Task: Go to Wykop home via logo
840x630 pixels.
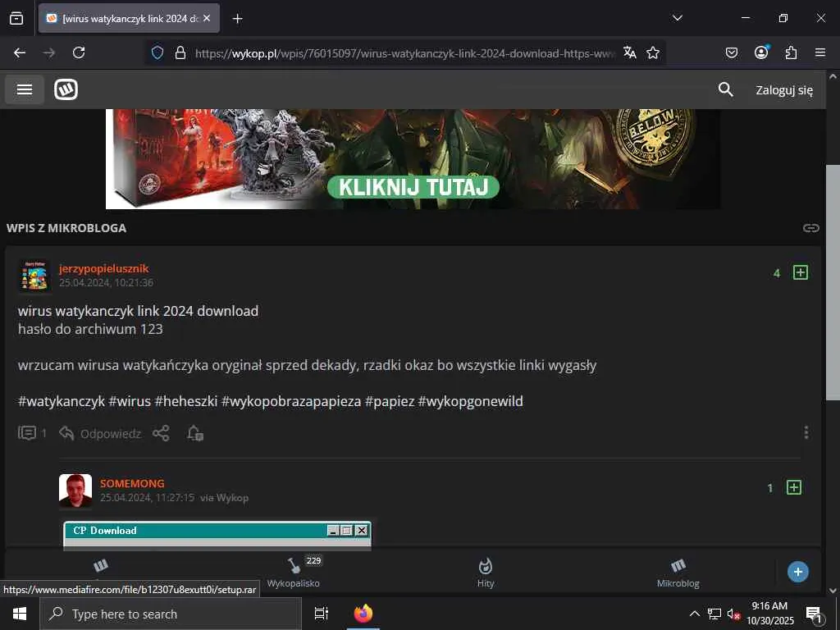Action: [x=66, y=89]
